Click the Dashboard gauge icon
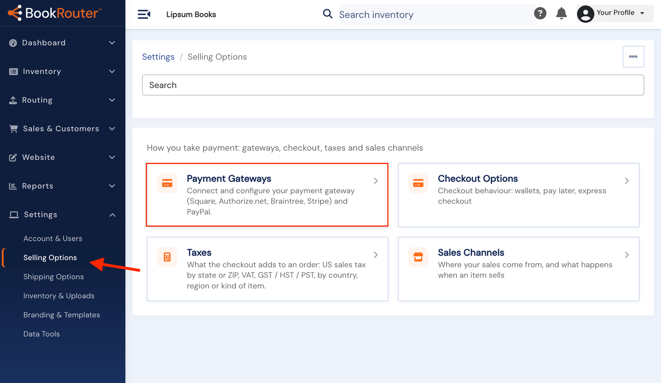The width and height of the screenshot is (661, 383). (13, 43)
